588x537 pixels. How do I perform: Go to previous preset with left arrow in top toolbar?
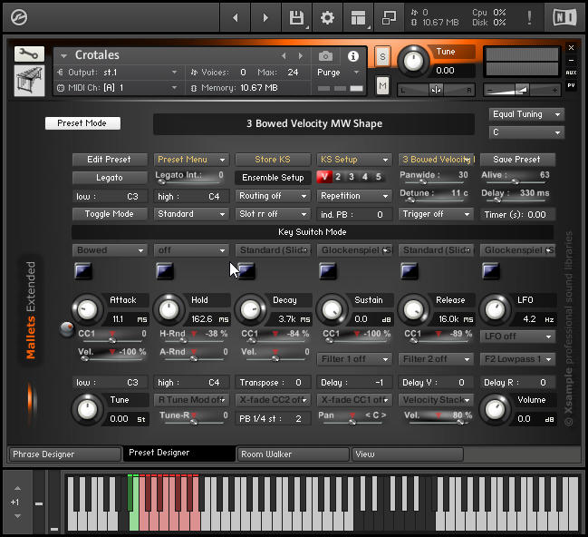point(236,17)
